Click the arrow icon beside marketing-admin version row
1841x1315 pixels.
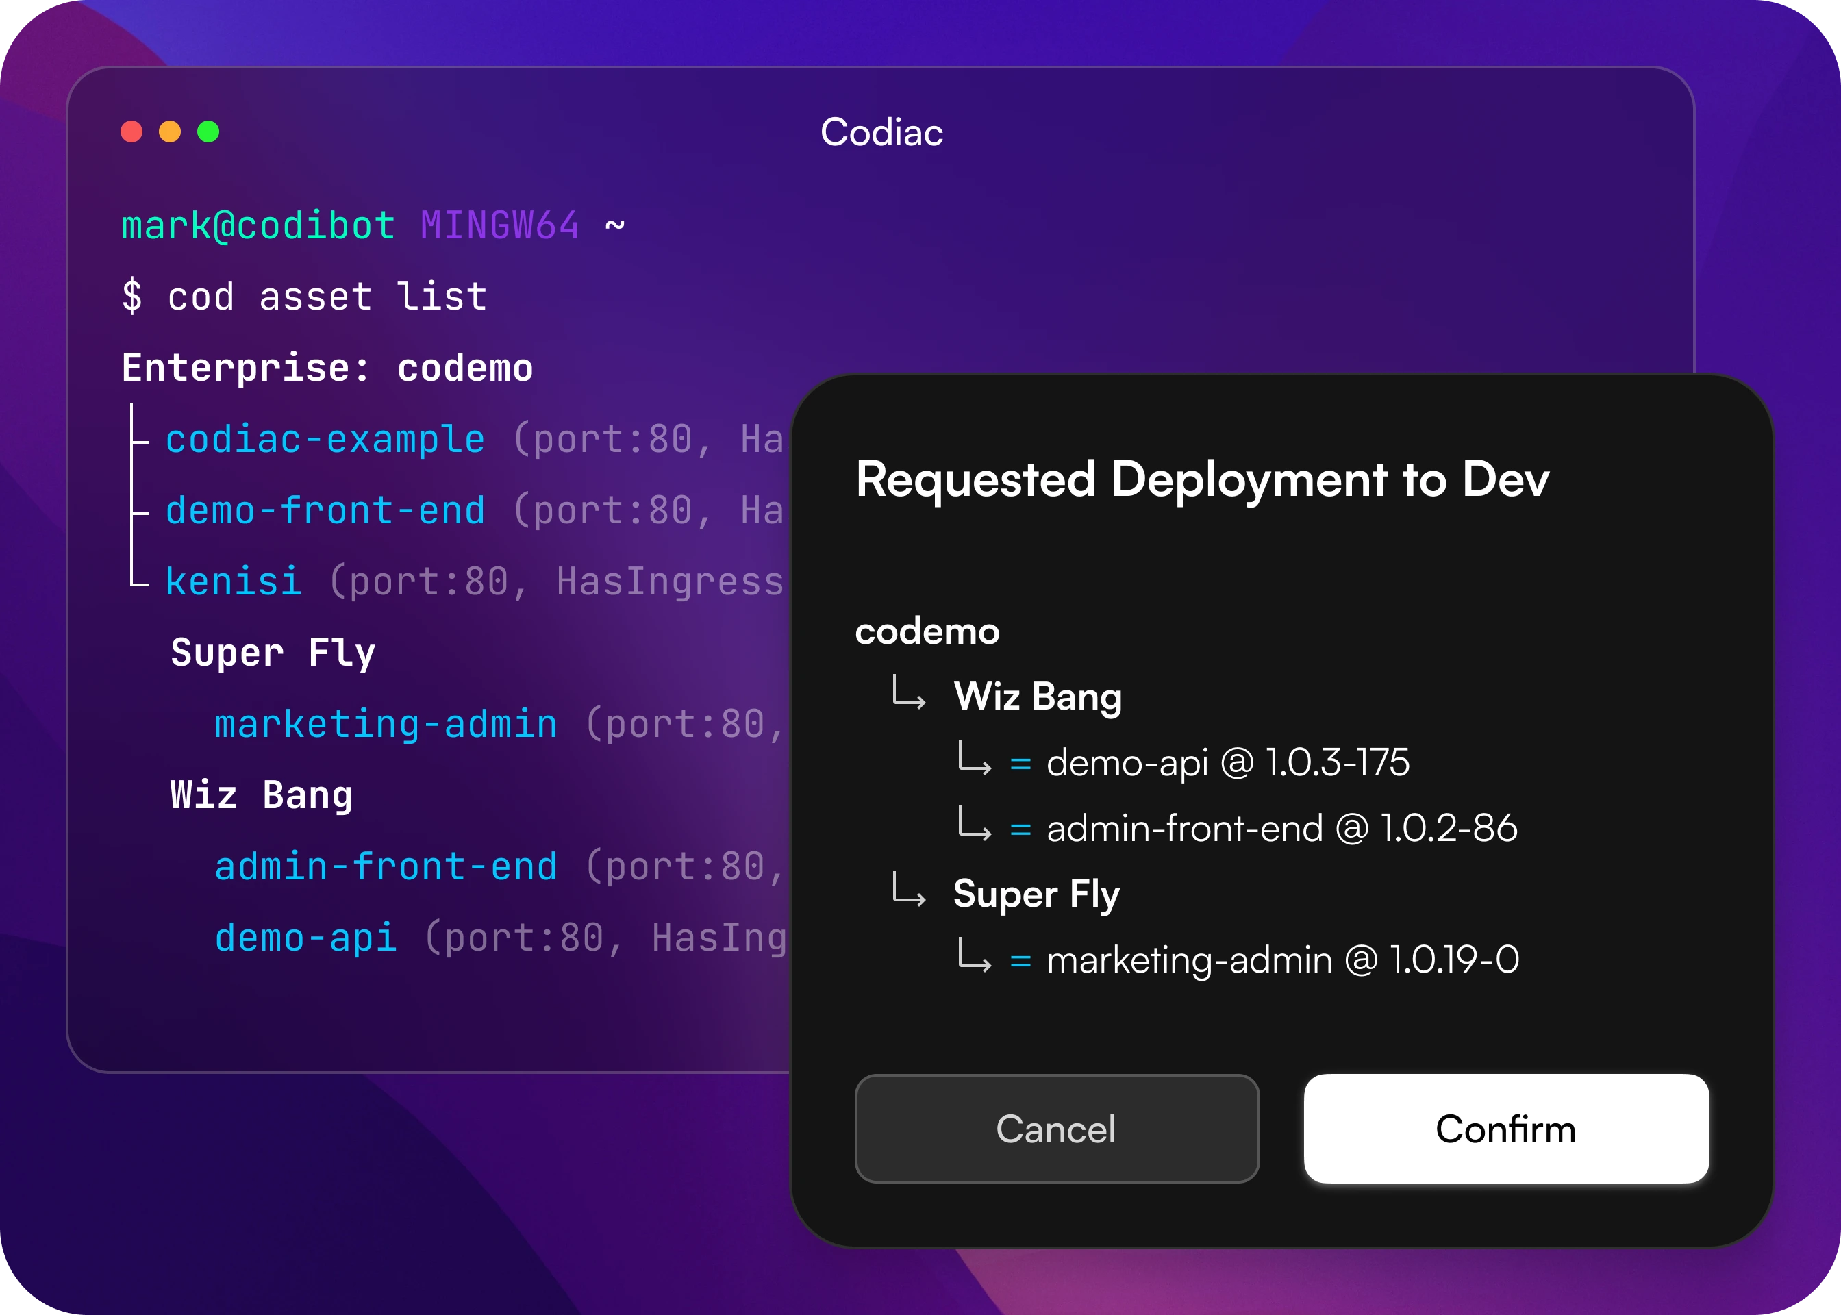[974, 955]
